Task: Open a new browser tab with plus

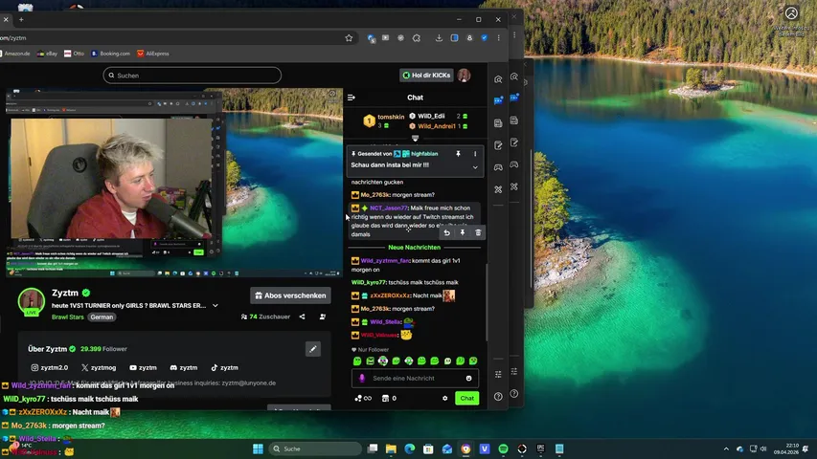Action: tap(21, 19)
